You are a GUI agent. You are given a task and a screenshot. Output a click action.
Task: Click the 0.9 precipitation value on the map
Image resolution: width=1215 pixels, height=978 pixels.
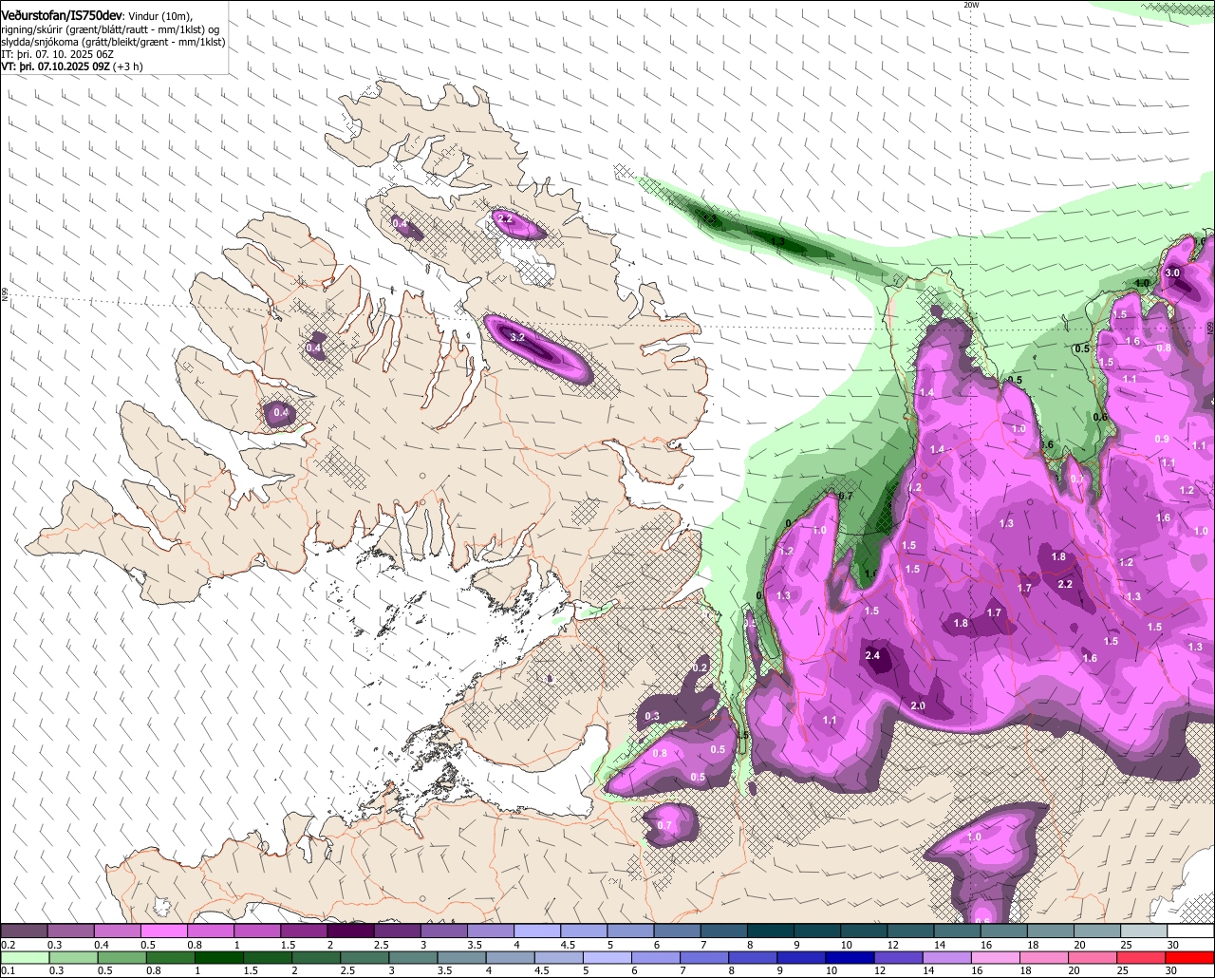click(1162, 439)
